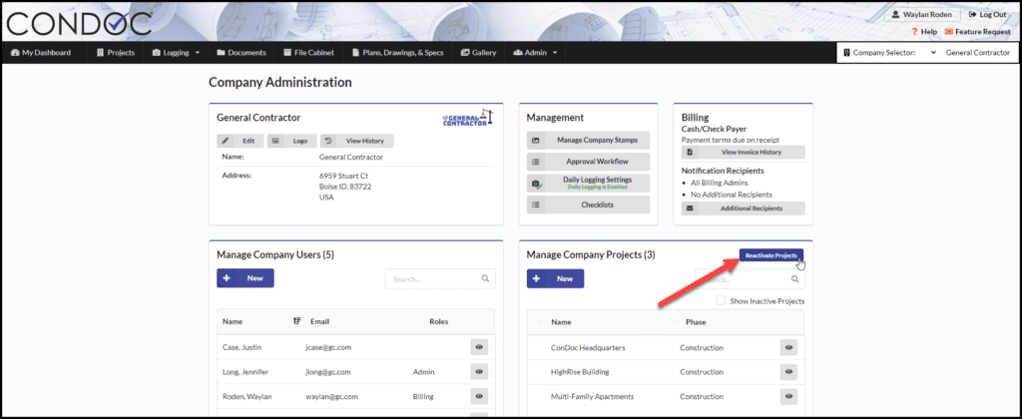Click the Long, Jennifer name cell
The width and height of the screenshot is (1022, 419).
pos(246,372)
